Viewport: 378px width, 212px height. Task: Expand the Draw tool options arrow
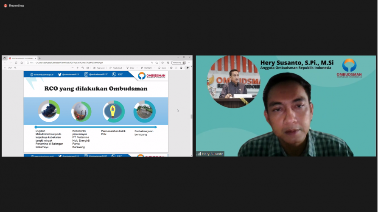point(137,68)
